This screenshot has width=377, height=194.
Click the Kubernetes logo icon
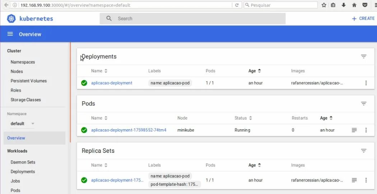coord(11,19)
